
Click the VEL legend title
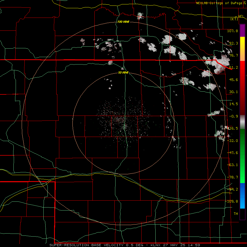click(240, 16)
